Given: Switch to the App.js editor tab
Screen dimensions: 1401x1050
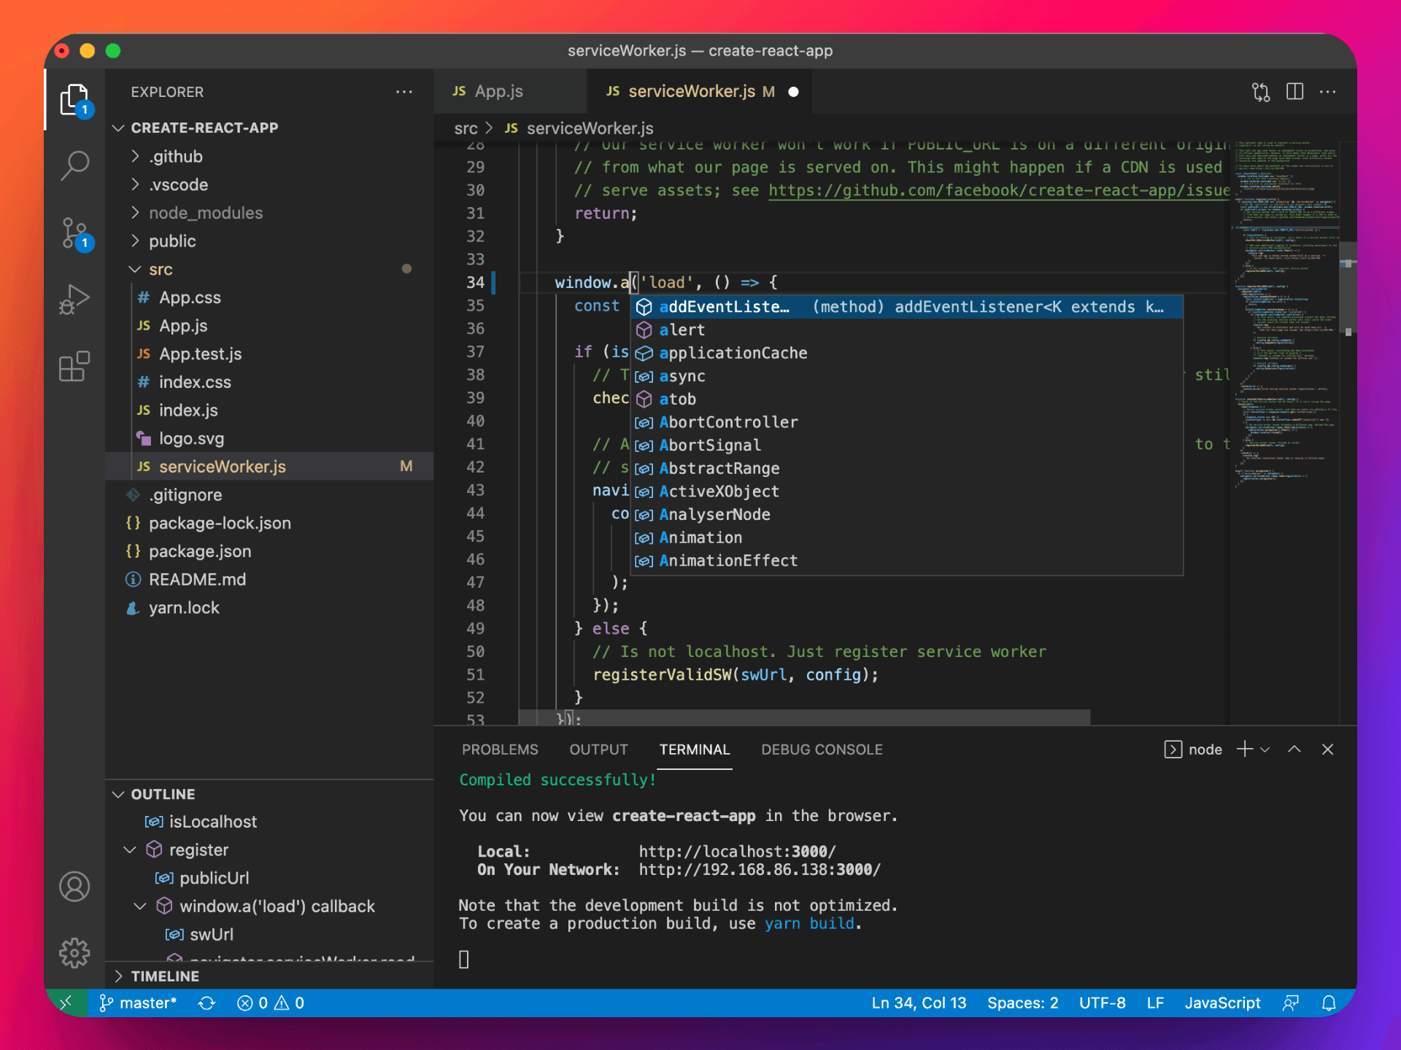Looking at the screenshot, I should [510, 92].
